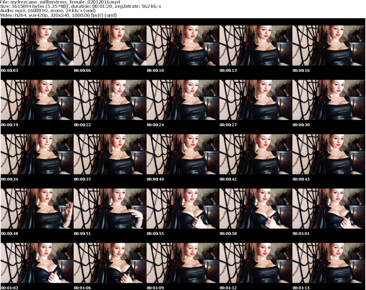
Task: Select the thumbnail frame at 00:00:42
Action: 256,154
